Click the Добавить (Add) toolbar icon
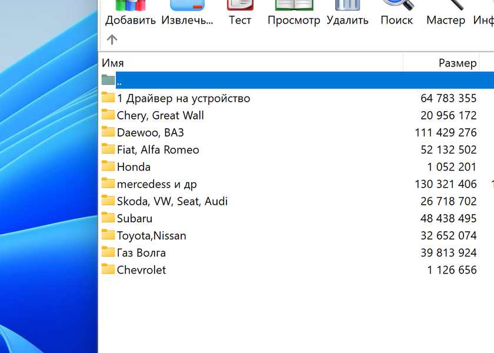This screenshot has height=353, width=494. click(131, 5)
